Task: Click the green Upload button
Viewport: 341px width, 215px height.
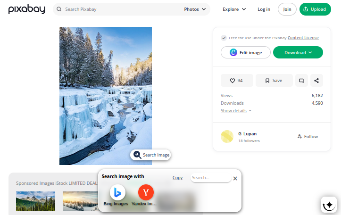Action: click(315, 9)
